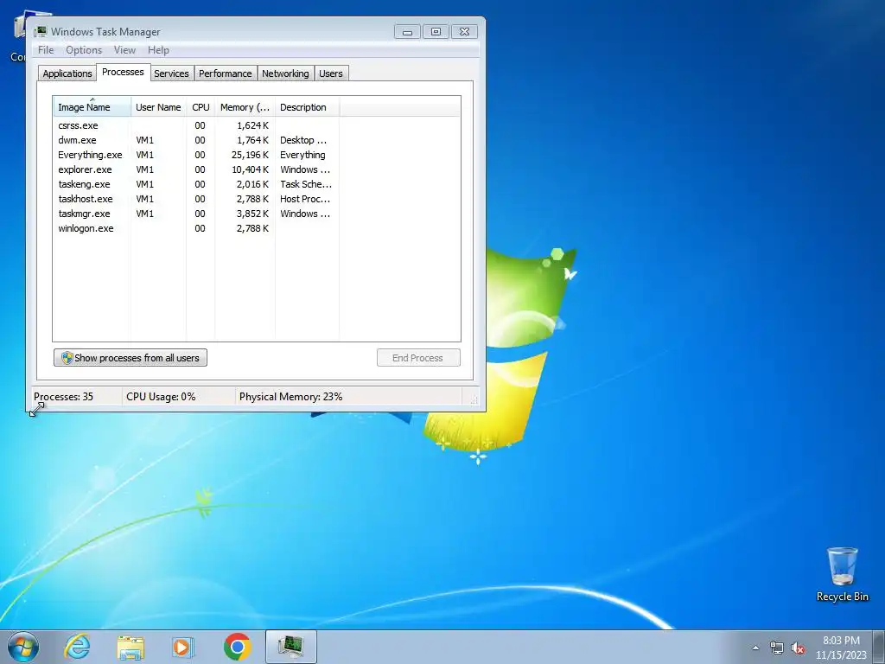Switch to the Users tab

click(x=331, y=73)
